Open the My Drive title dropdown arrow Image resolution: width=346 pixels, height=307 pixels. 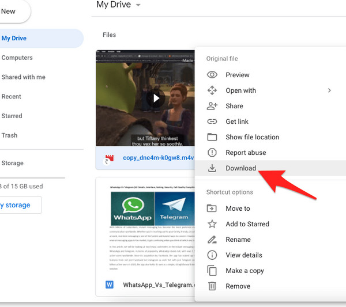[x=138, y=5]
